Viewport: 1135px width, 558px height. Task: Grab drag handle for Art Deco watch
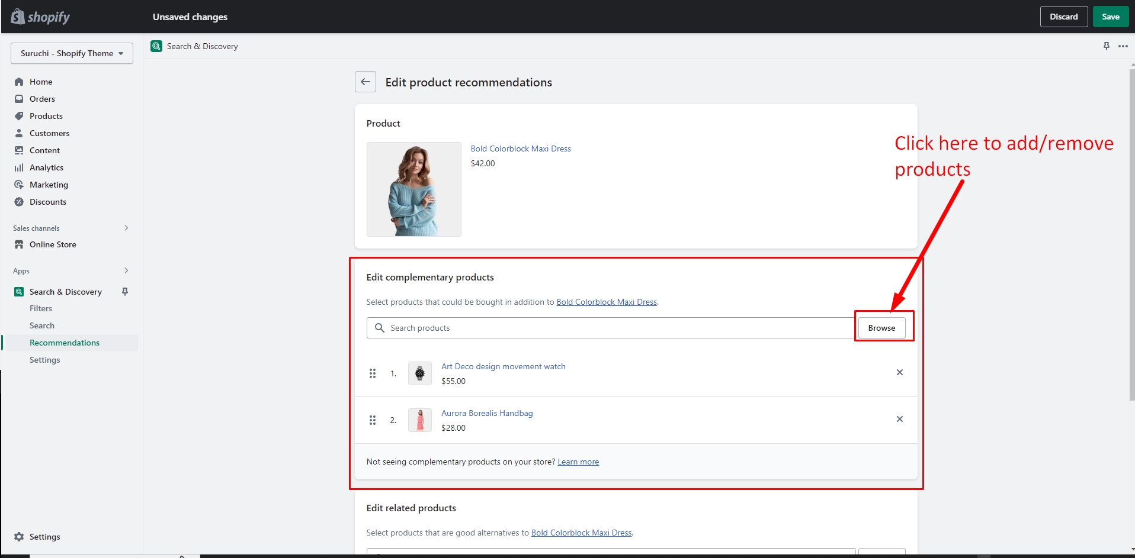point(373,373)
